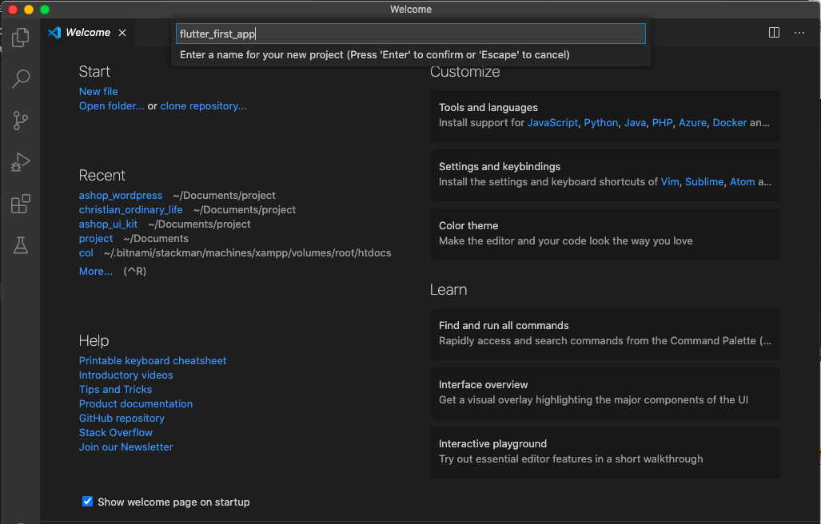Viewport: 821px width, 524px height.
Task: Open the Search view in activity bar
Action: [21, 78]
